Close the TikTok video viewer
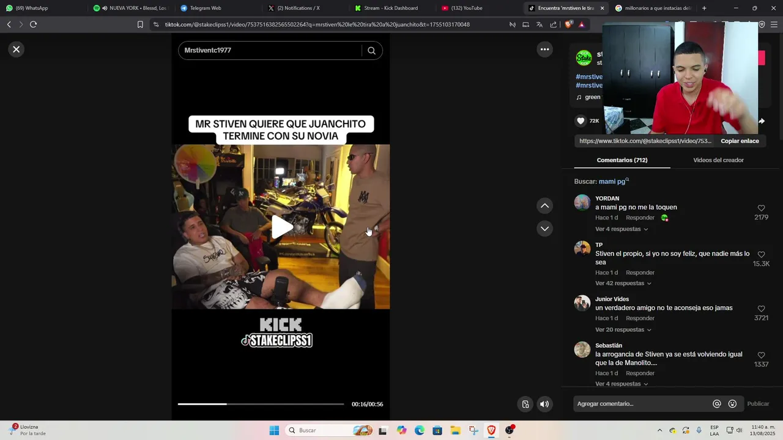This screenshot has width=783, height=440. coord(17,50)
